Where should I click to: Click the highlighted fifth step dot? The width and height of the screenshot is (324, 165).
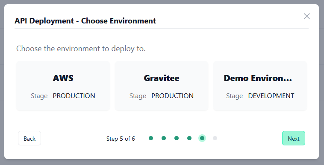(202, 138)
